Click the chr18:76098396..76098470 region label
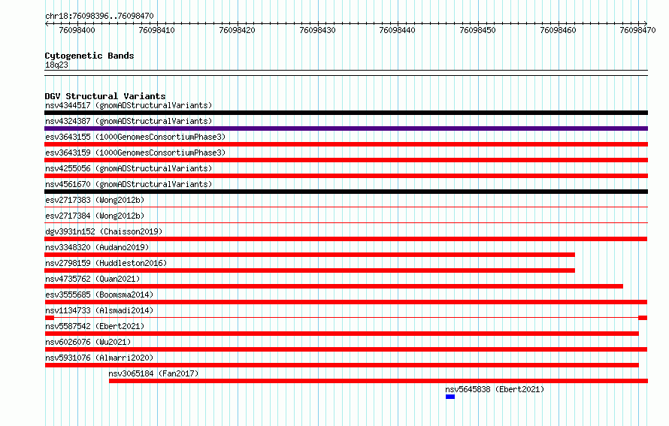 [x=99, y=16]
